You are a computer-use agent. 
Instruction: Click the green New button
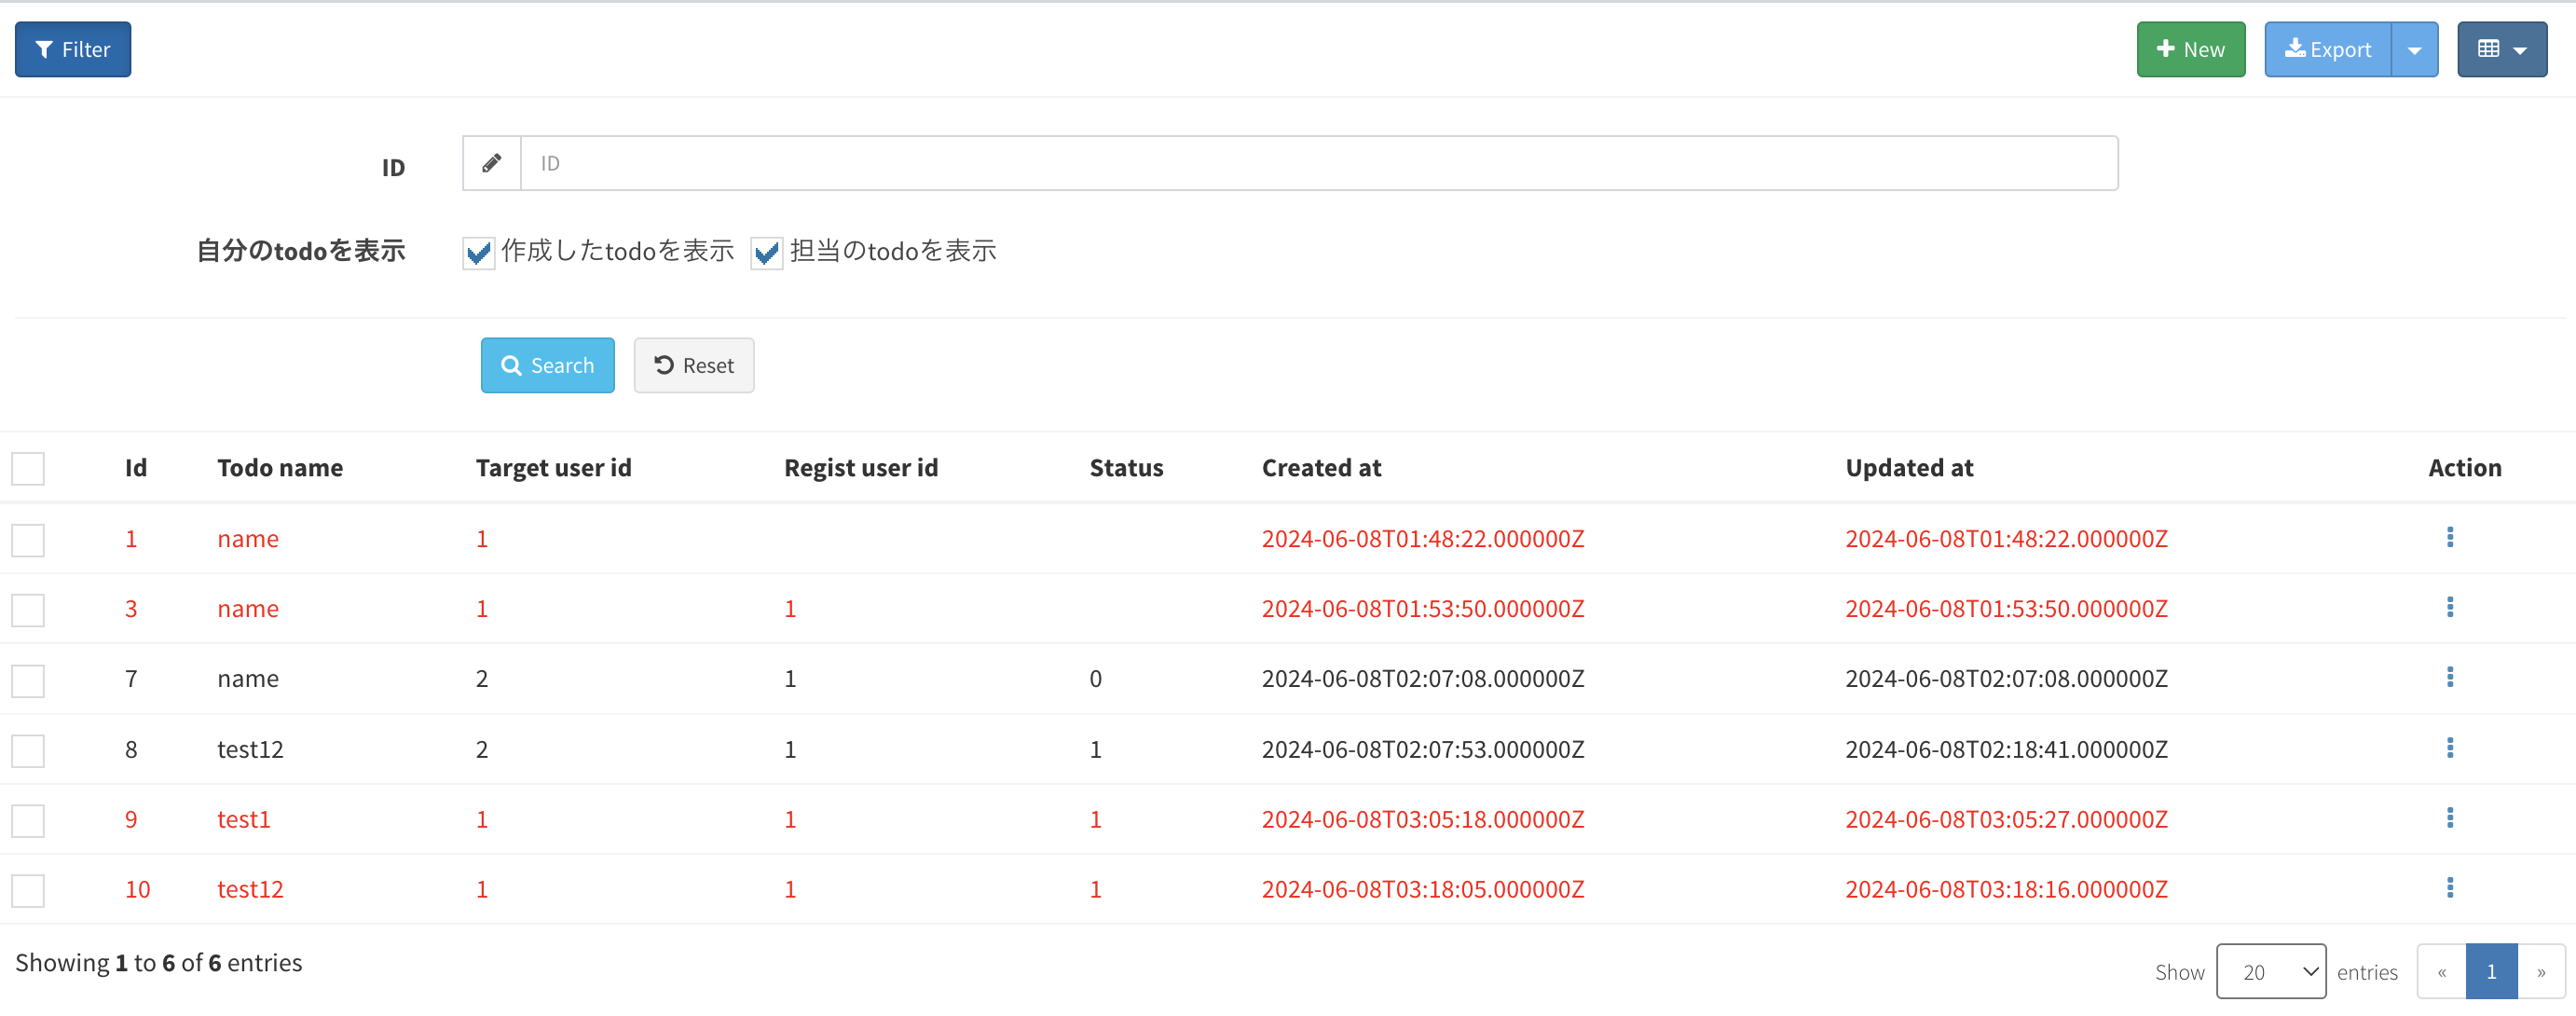2190,49
